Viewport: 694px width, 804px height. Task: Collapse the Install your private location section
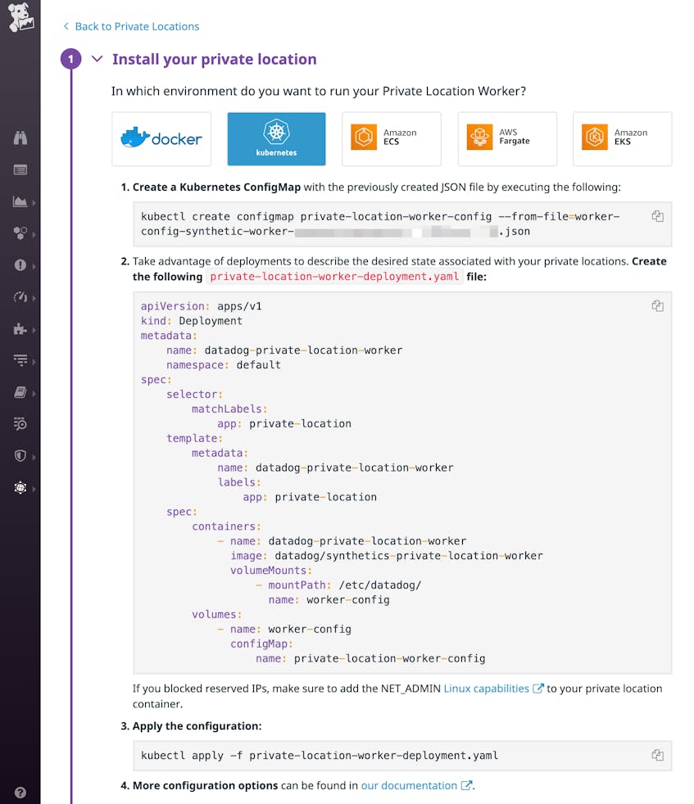click(97, 59)
